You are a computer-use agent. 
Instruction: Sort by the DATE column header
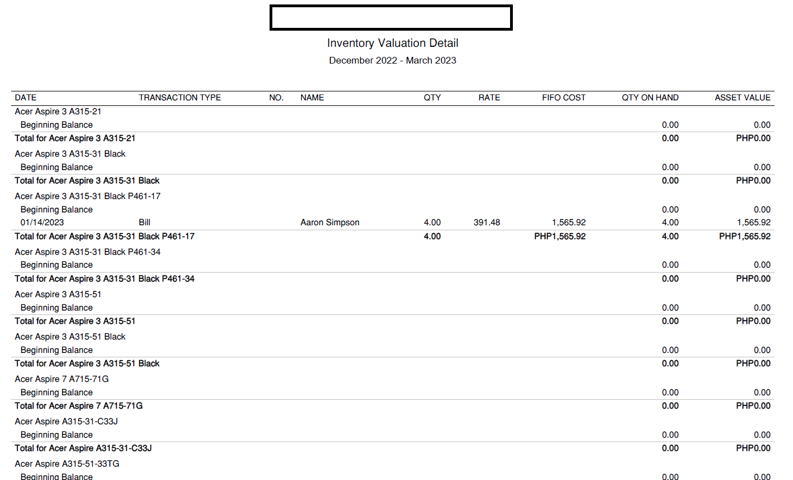(x=26, y=98)
